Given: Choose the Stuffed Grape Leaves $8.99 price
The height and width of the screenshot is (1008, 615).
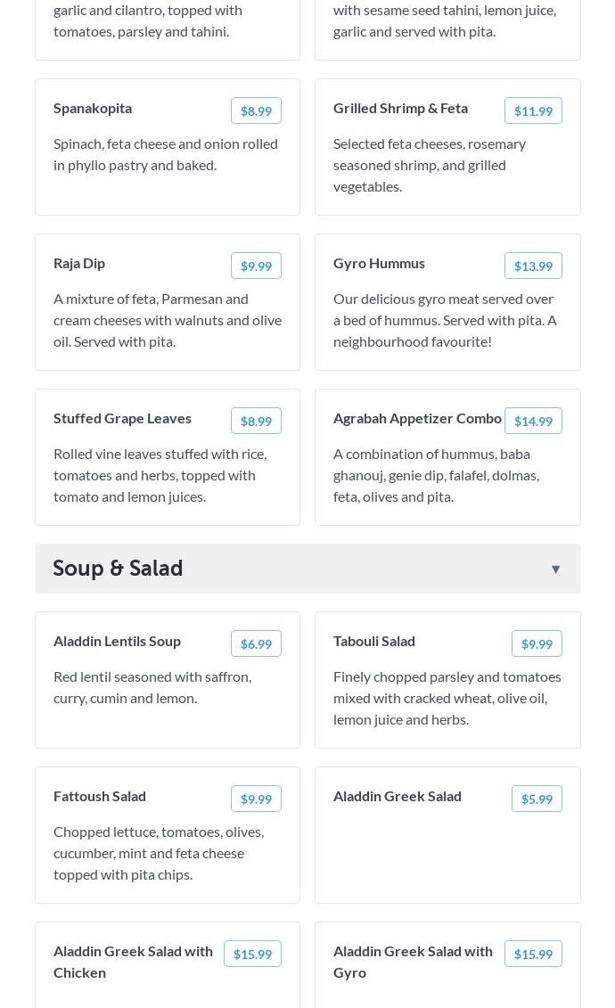Looking at the screenshot, I should pos(256,422).
